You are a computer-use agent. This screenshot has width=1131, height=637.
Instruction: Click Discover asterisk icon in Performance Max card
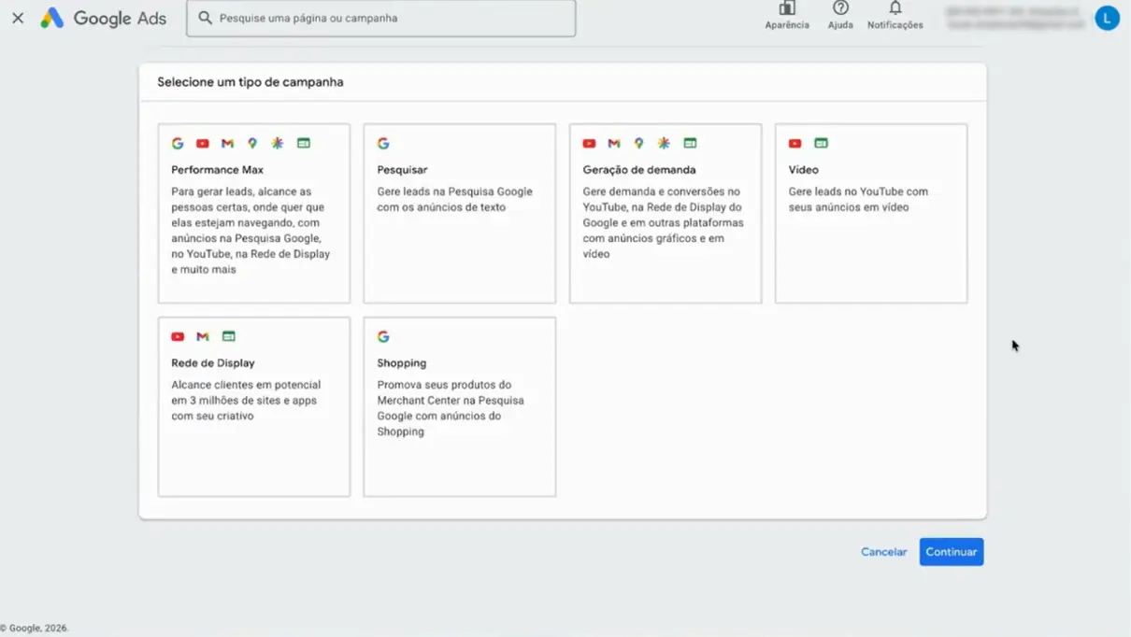click(278, 143)
